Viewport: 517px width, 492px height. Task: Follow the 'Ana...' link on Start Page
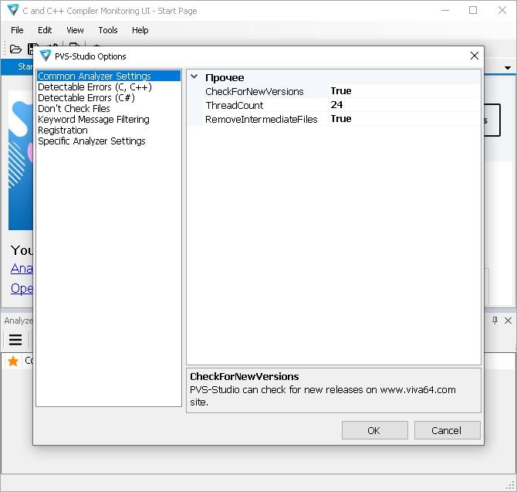(22, 268)
